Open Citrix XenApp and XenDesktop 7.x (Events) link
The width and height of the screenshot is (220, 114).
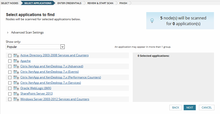(50, 72)
